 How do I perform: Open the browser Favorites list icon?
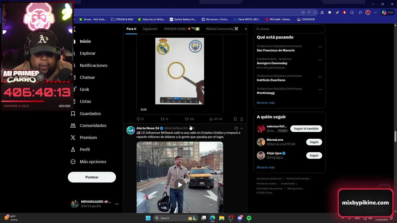pyautogui.click(x=360, y=12)
